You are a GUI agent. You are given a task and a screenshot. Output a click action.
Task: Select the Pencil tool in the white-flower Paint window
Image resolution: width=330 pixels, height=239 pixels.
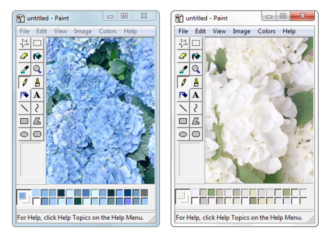[183, 83]
